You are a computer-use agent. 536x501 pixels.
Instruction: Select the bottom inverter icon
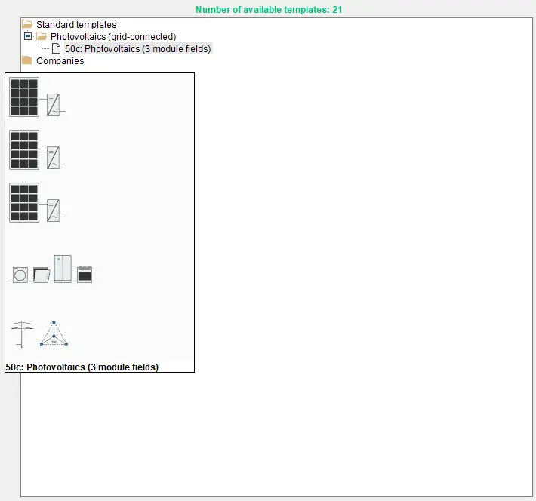pyautogui.click(x=54, y=210)
